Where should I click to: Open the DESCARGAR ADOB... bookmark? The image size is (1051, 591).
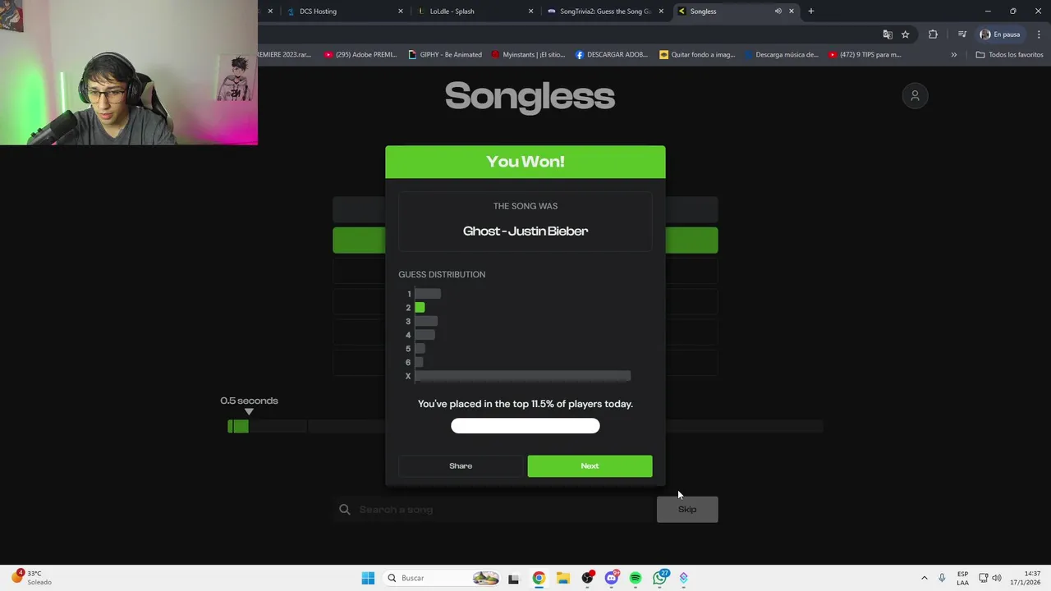tap(612, 55)
